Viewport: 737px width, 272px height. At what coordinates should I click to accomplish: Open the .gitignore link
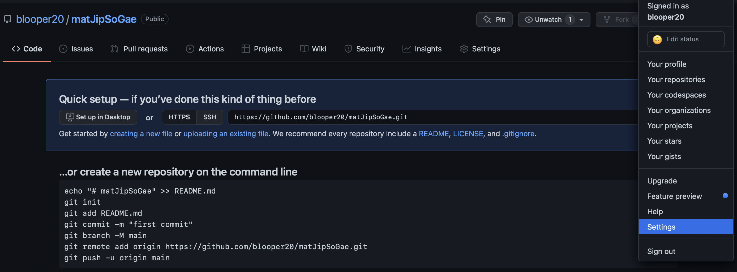(x=518, y=134)
